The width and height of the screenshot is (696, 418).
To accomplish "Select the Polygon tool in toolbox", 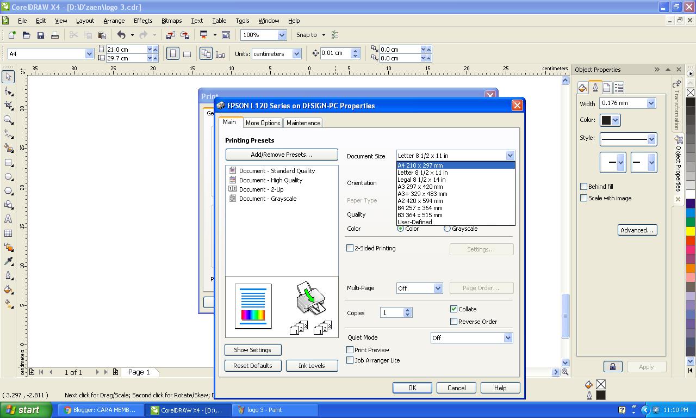I will 8,190.
